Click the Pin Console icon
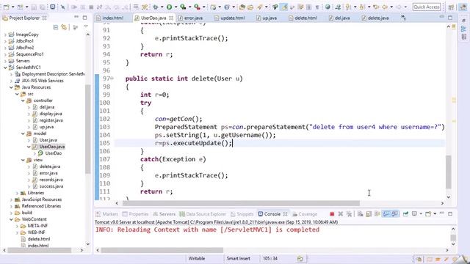Image resolution: width=470 pixels, height=264 pixels. coord(405,213)
